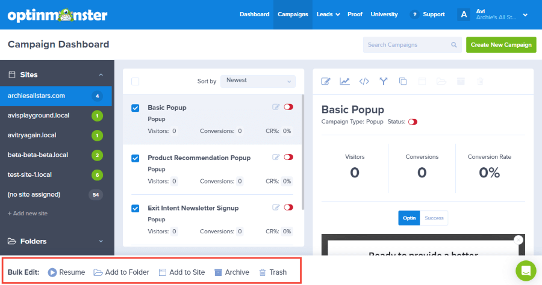Expand the Folders section chevron
542x285 pixels.
101,241
